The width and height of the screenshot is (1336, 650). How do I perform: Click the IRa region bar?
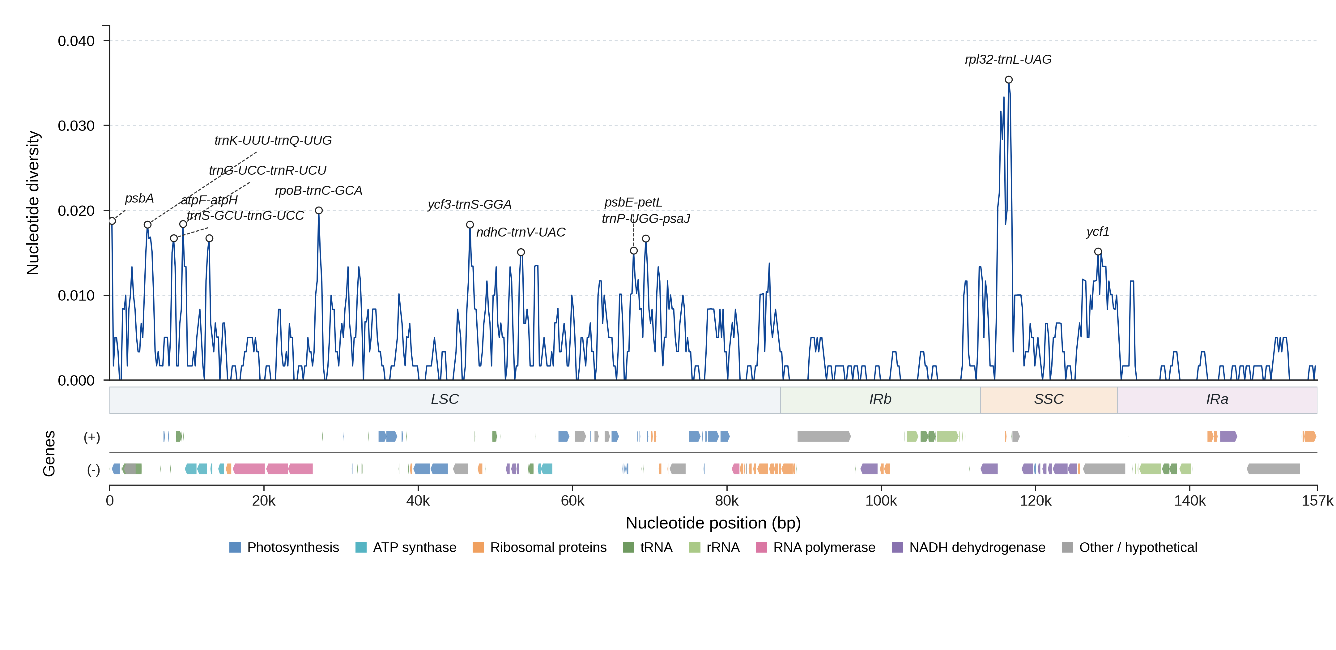(1217, 400)
